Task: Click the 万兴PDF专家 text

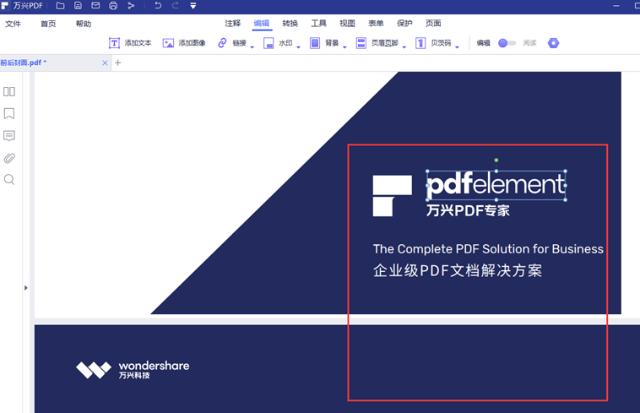Action: point(468,210)
